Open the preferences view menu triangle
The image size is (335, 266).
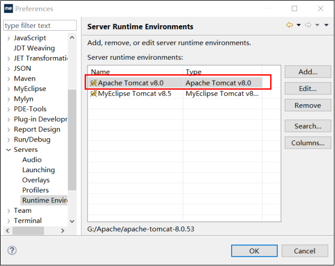(326, 25)
